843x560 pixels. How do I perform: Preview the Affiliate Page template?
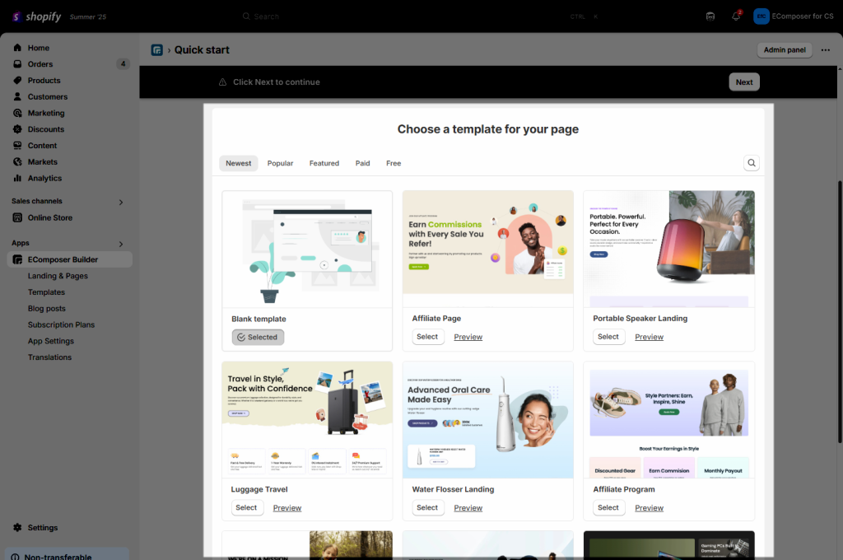point(468,337)
